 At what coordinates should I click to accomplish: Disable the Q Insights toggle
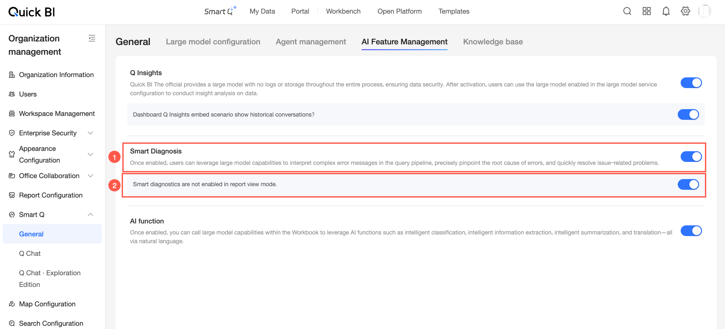pos(691,83)
